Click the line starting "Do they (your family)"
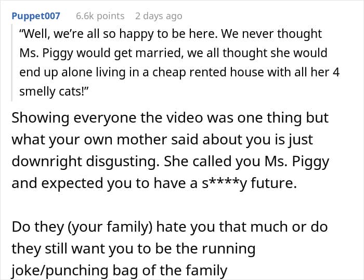 [x=170, y=227]
